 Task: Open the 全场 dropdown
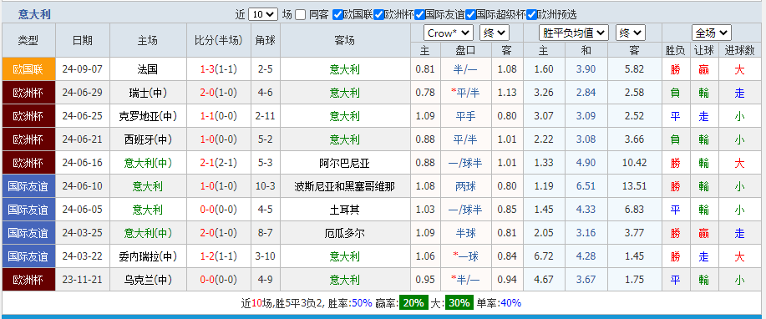[x=712, y=33]
